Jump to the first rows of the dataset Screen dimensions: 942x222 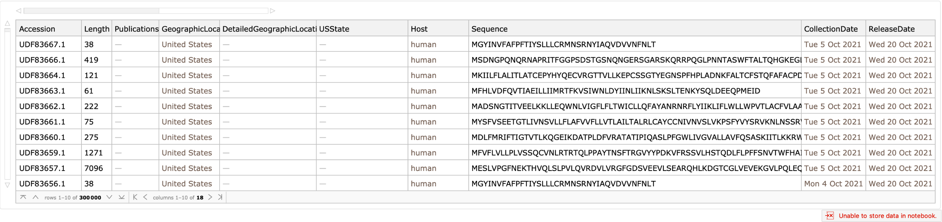[23, 197]
